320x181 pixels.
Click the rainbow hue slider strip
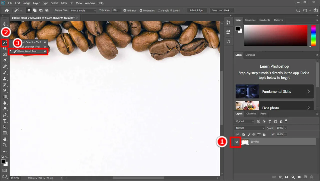click(313, 35)
